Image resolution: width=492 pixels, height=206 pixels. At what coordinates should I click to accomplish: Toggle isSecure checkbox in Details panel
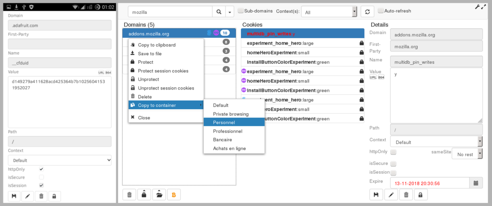(x=393, y=164)
